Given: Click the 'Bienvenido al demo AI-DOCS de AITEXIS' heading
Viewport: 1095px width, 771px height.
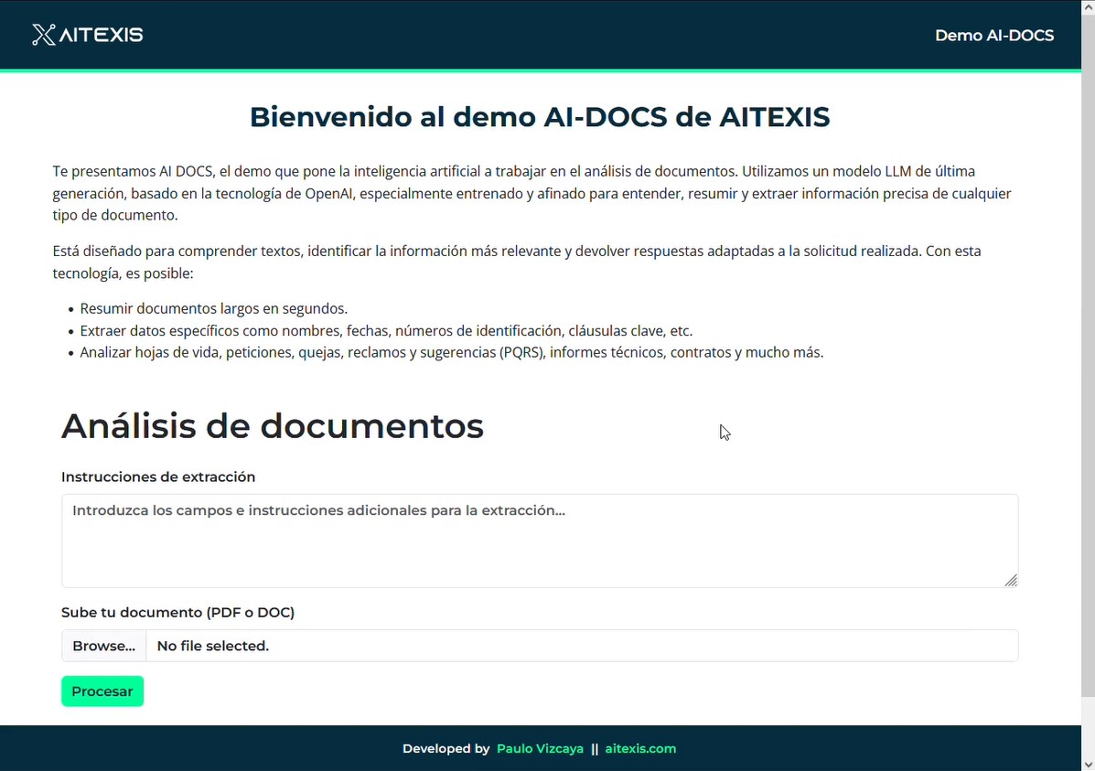Looking at the screenshot, I should 540,117.
